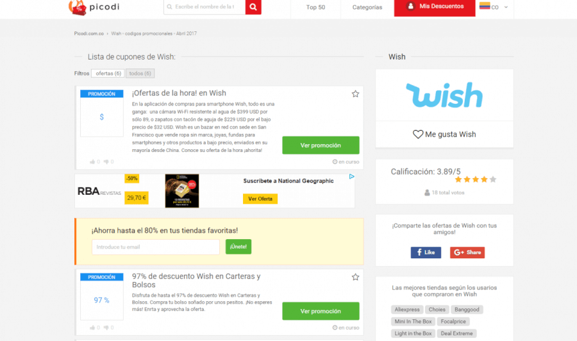Click the Facebook Like button
577x341 pixels.
[426, 253]
